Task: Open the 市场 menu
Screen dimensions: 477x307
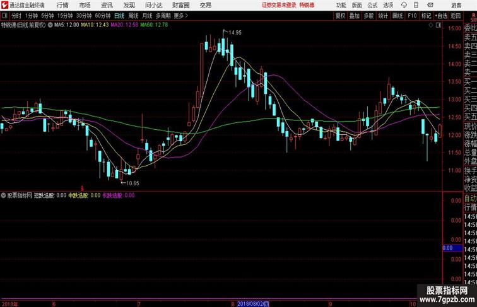Action: [x=85, y=5]
